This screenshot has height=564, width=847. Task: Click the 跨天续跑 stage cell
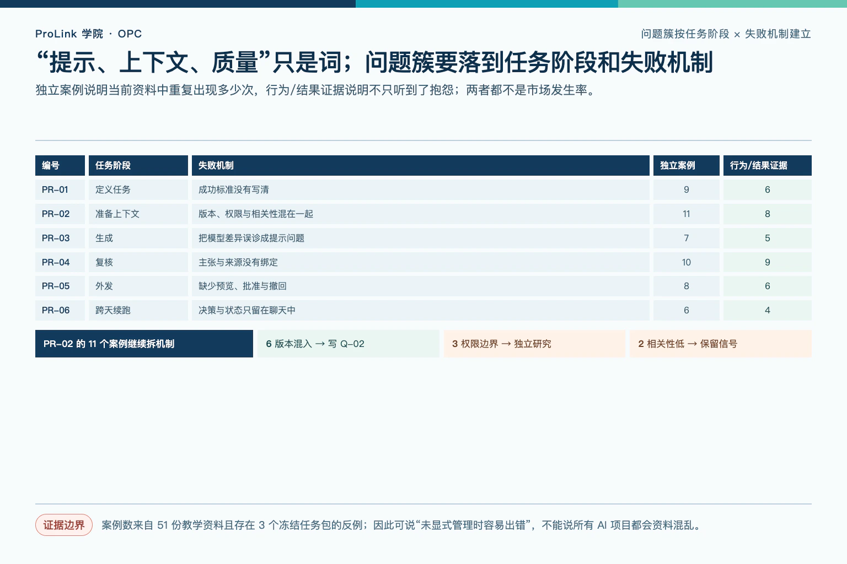click(x=138, y=310)
